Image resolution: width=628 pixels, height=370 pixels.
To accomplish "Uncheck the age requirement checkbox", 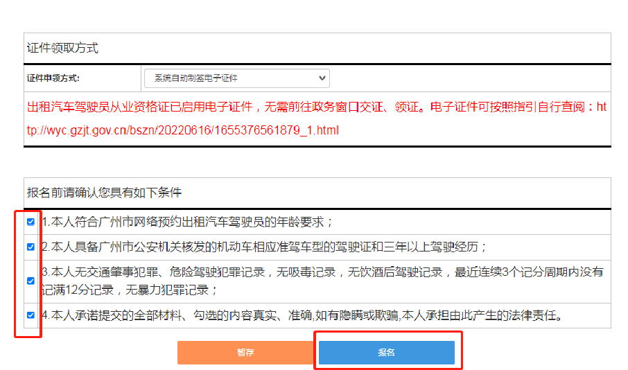I will (30, 222).
